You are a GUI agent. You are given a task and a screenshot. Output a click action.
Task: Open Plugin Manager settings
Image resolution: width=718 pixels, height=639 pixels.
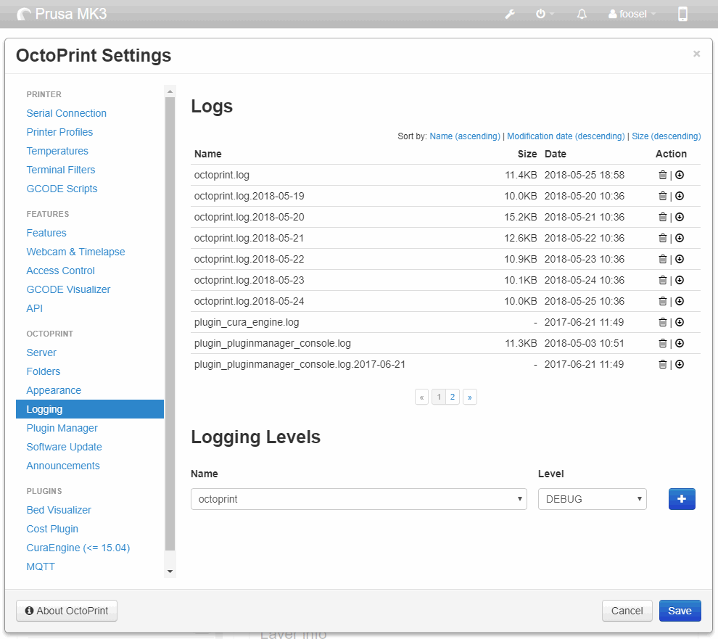[x=62, y=428]
